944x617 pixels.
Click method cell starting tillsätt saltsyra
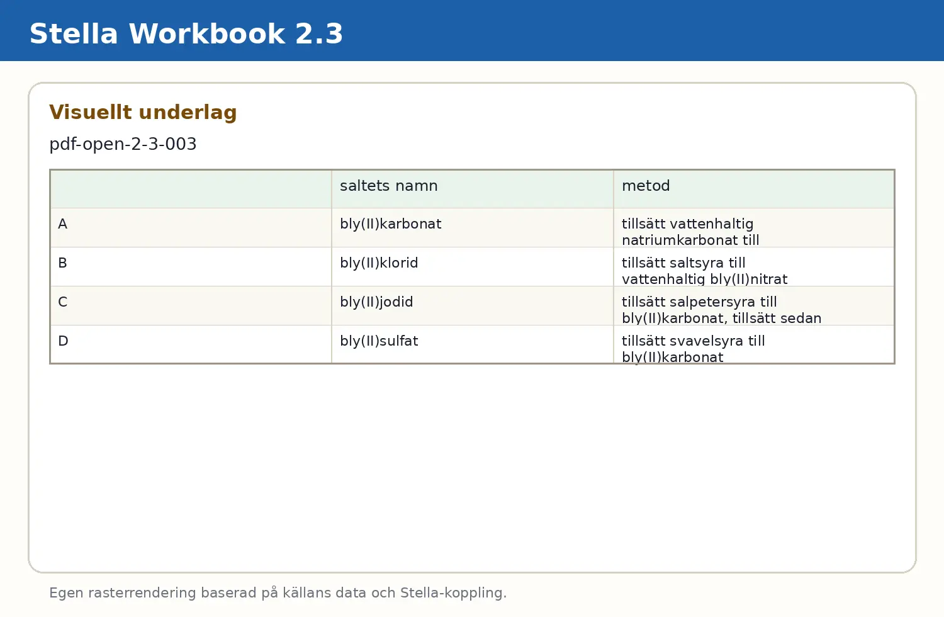pyautogui.click(x=754, y=267)
